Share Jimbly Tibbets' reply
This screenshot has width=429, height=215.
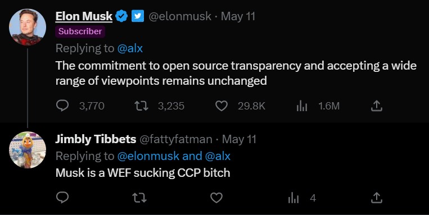tap(376, 198)
